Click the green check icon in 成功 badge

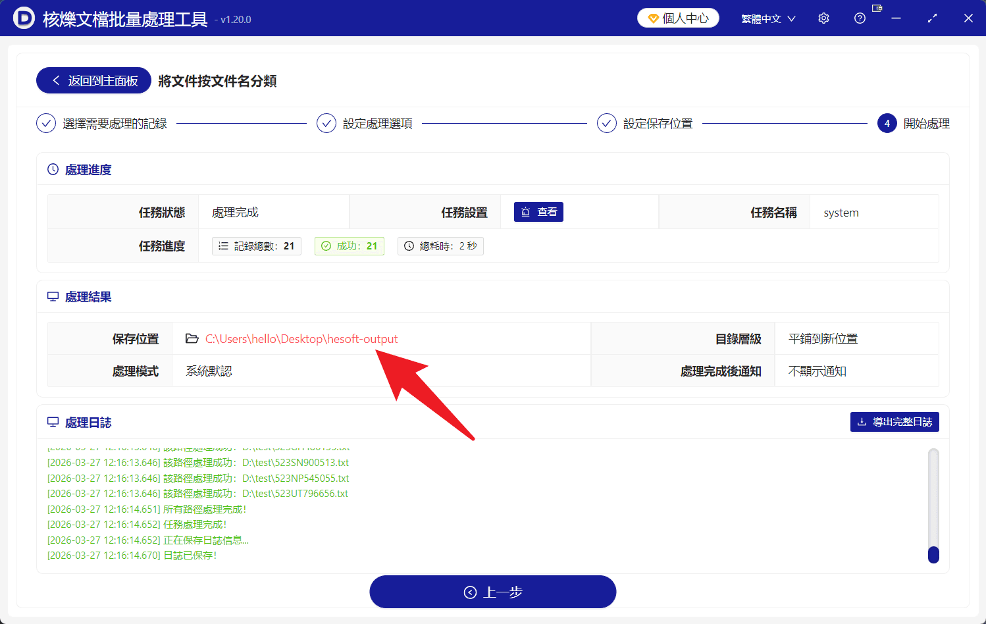326,246
